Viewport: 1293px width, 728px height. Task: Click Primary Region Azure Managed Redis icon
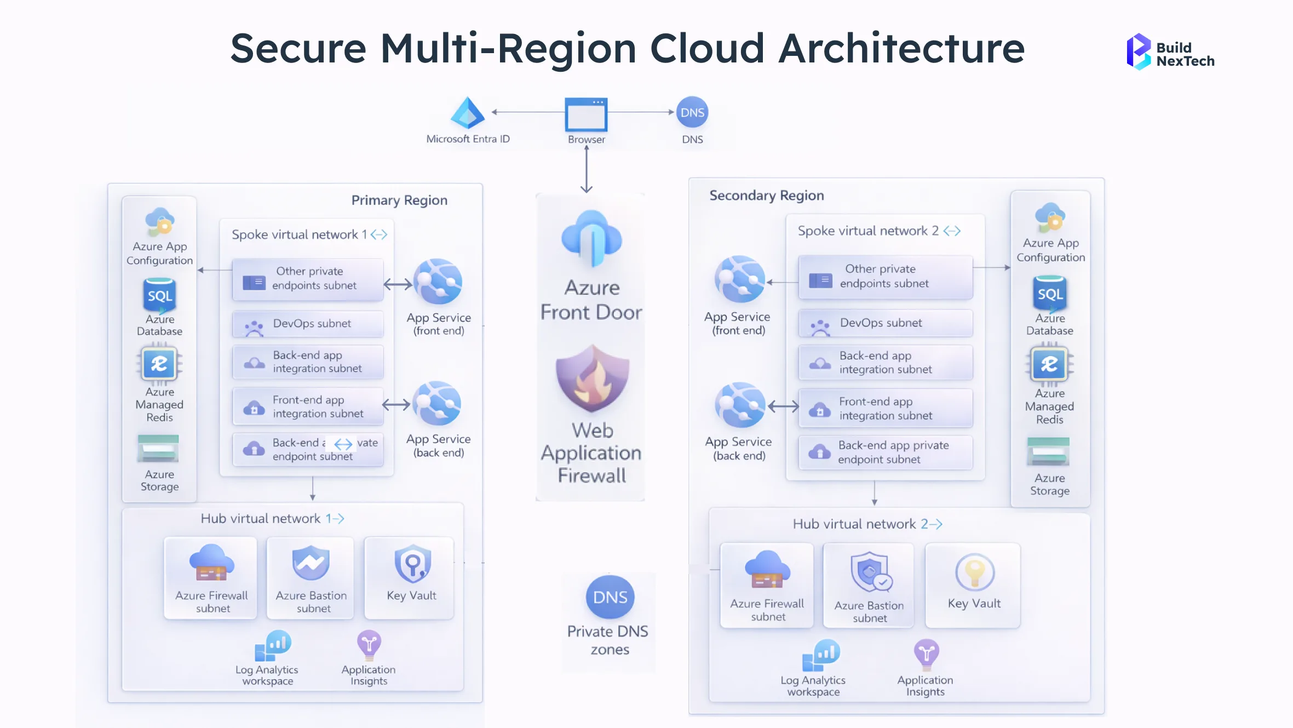coord(159,364)
